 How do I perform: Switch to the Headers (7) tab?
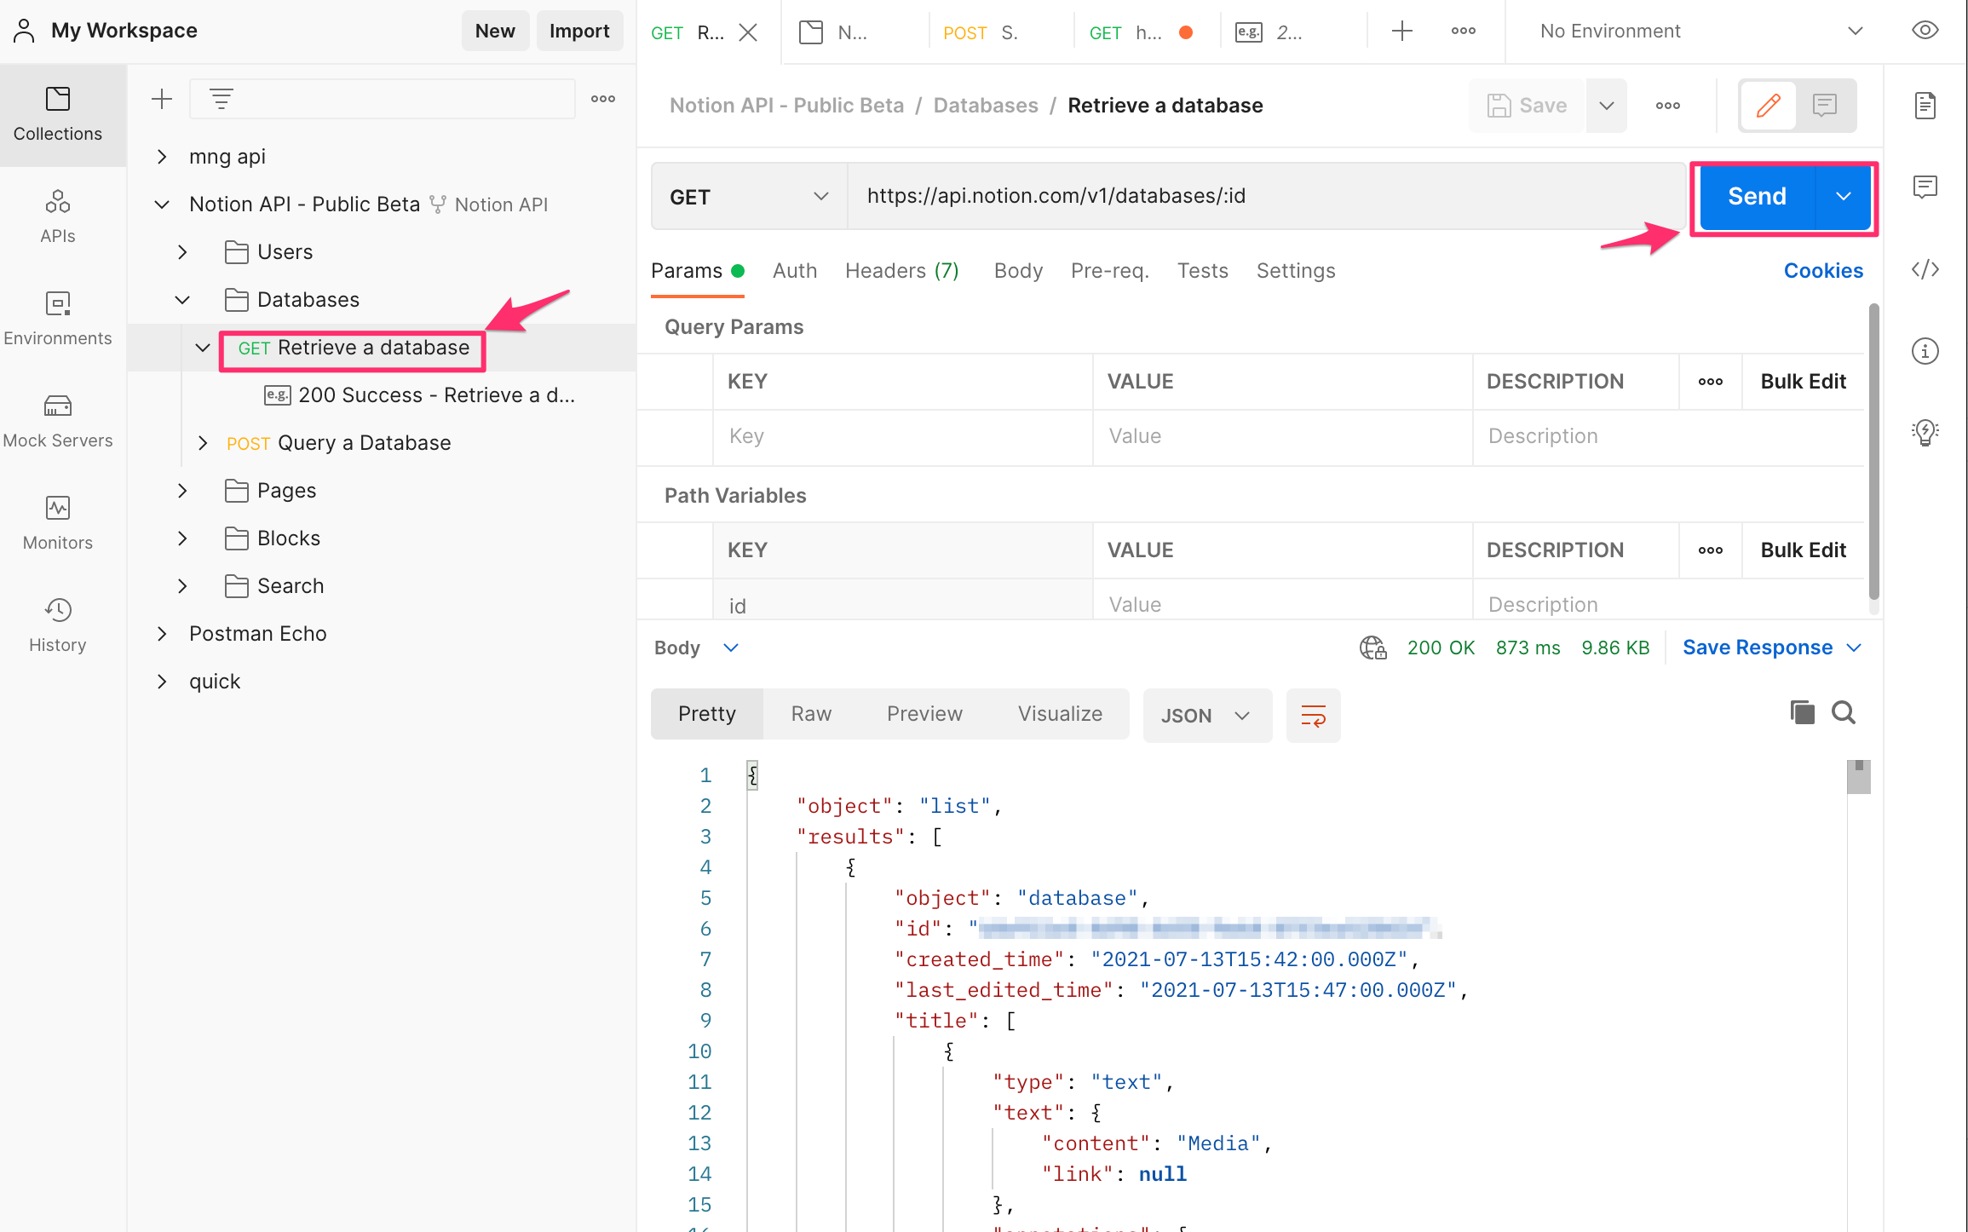(x=902, y=271)
